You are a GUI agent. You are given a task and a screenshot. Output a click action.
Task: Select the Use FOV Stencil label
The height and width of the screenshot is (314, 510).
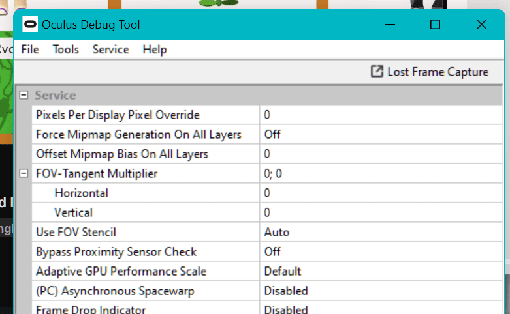click(76, 233)
